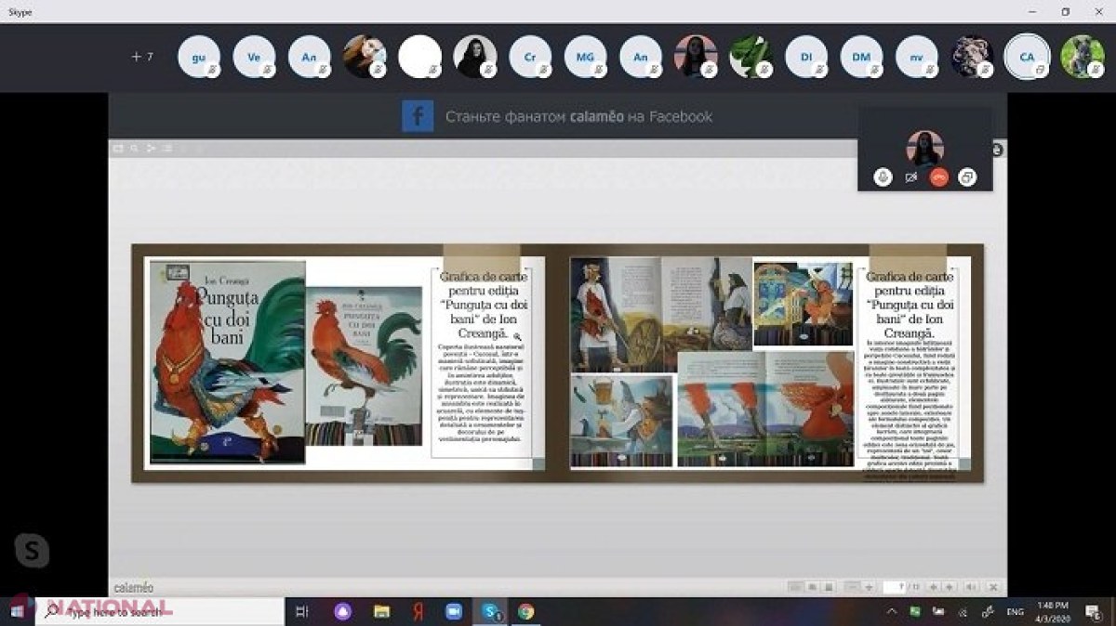Screen dimensions: 1116x626
Task: Open File Explorer from the taskbar
Action: pos(381,611)
